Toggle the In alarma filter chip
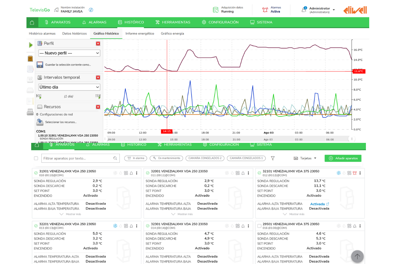Image resolution: width=397 pixels, height=264 pixels. pos(136,158)
